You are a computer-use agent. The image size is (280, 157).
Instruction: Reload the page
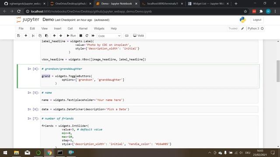coord(19,11)
